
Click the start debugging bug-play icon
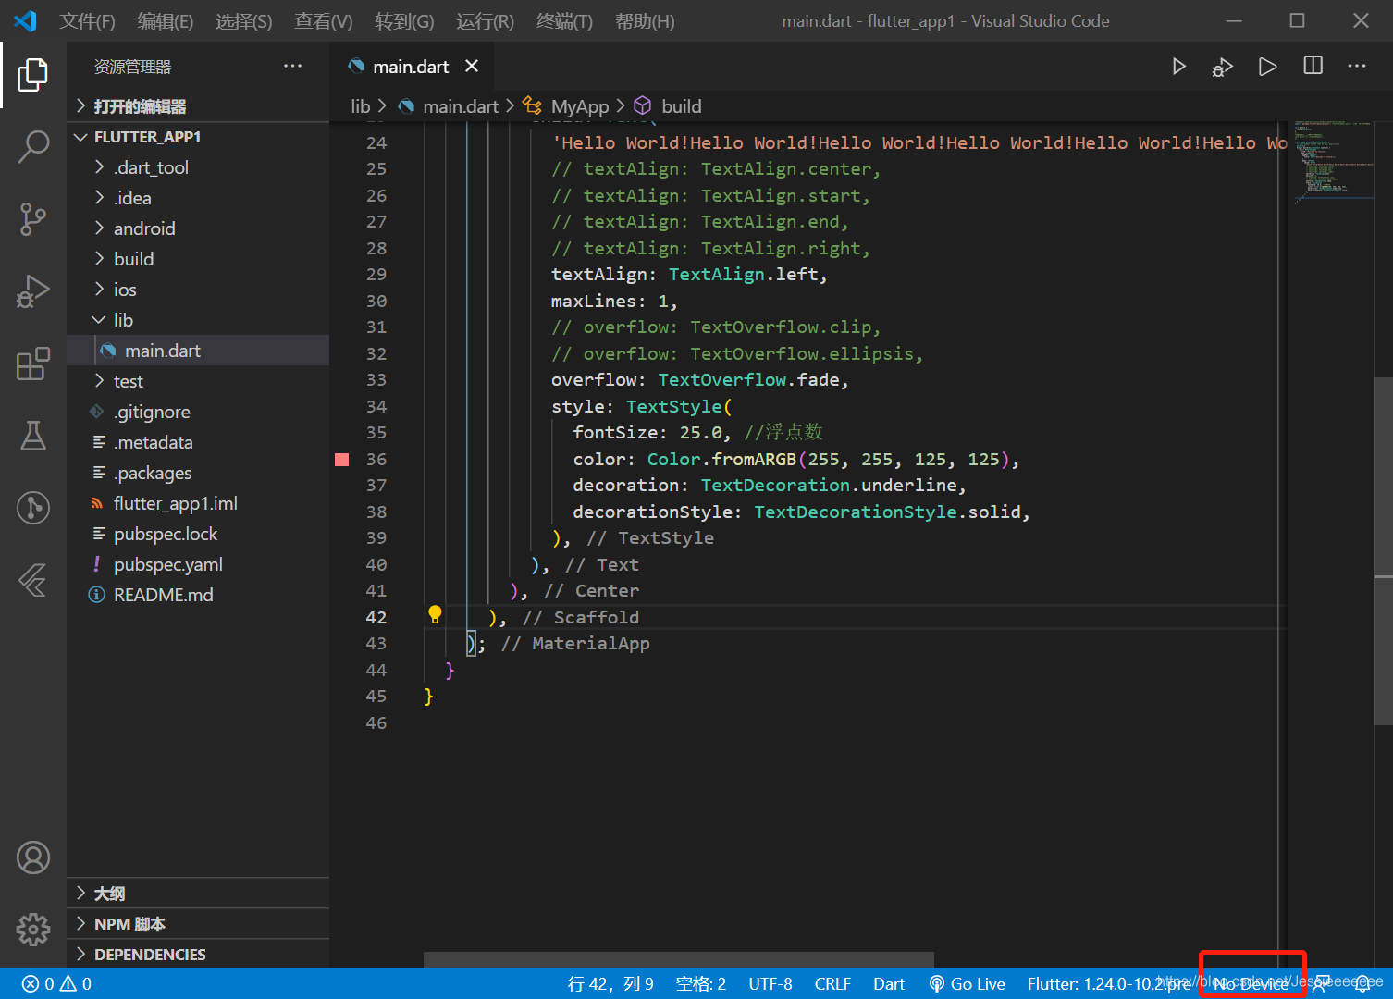point(1223,67)
